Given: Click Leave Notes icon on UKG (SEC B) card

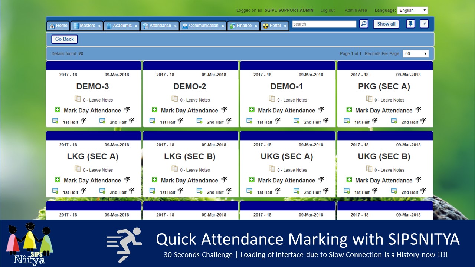Looking at the screenshot, I should point(369,169).
